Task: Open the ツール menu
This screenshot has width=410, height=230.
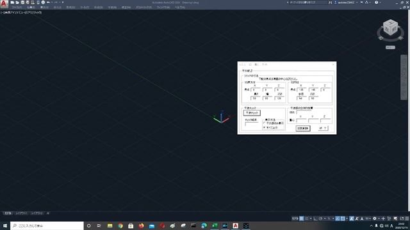Action: [x=85, y=7]
